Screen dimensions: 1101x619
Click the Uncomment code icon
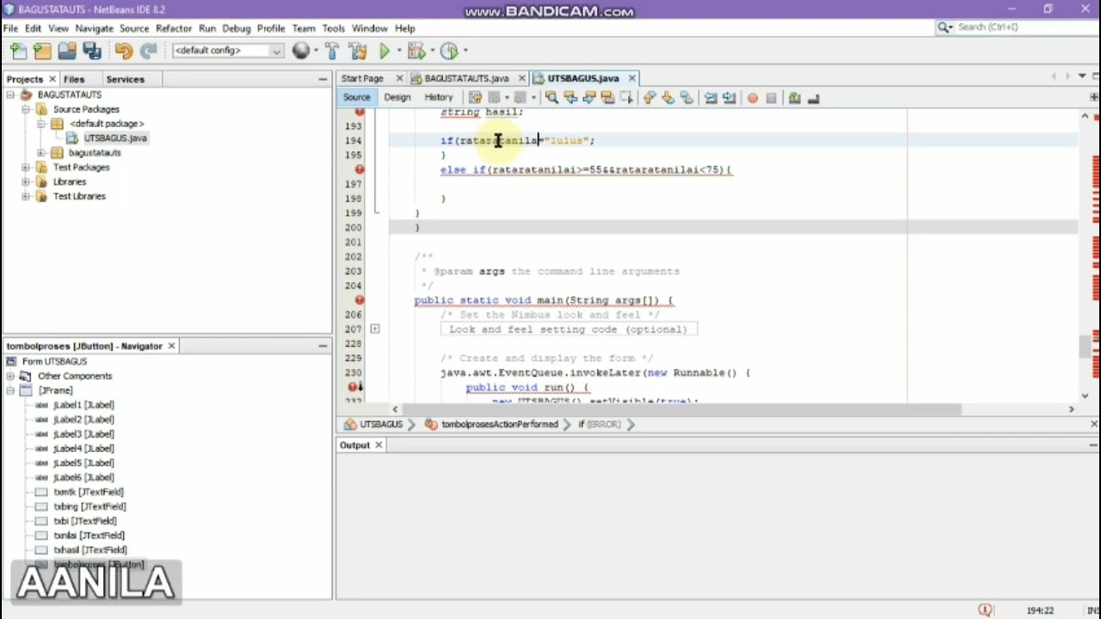point(813,98)
